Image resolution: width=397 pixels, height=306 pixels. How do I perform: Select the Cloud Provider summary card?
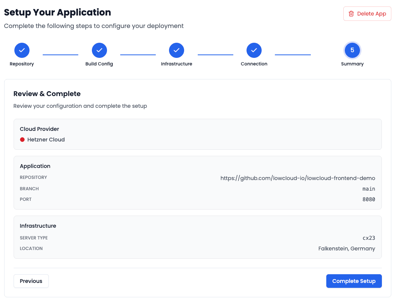click(x=197, y=134)
